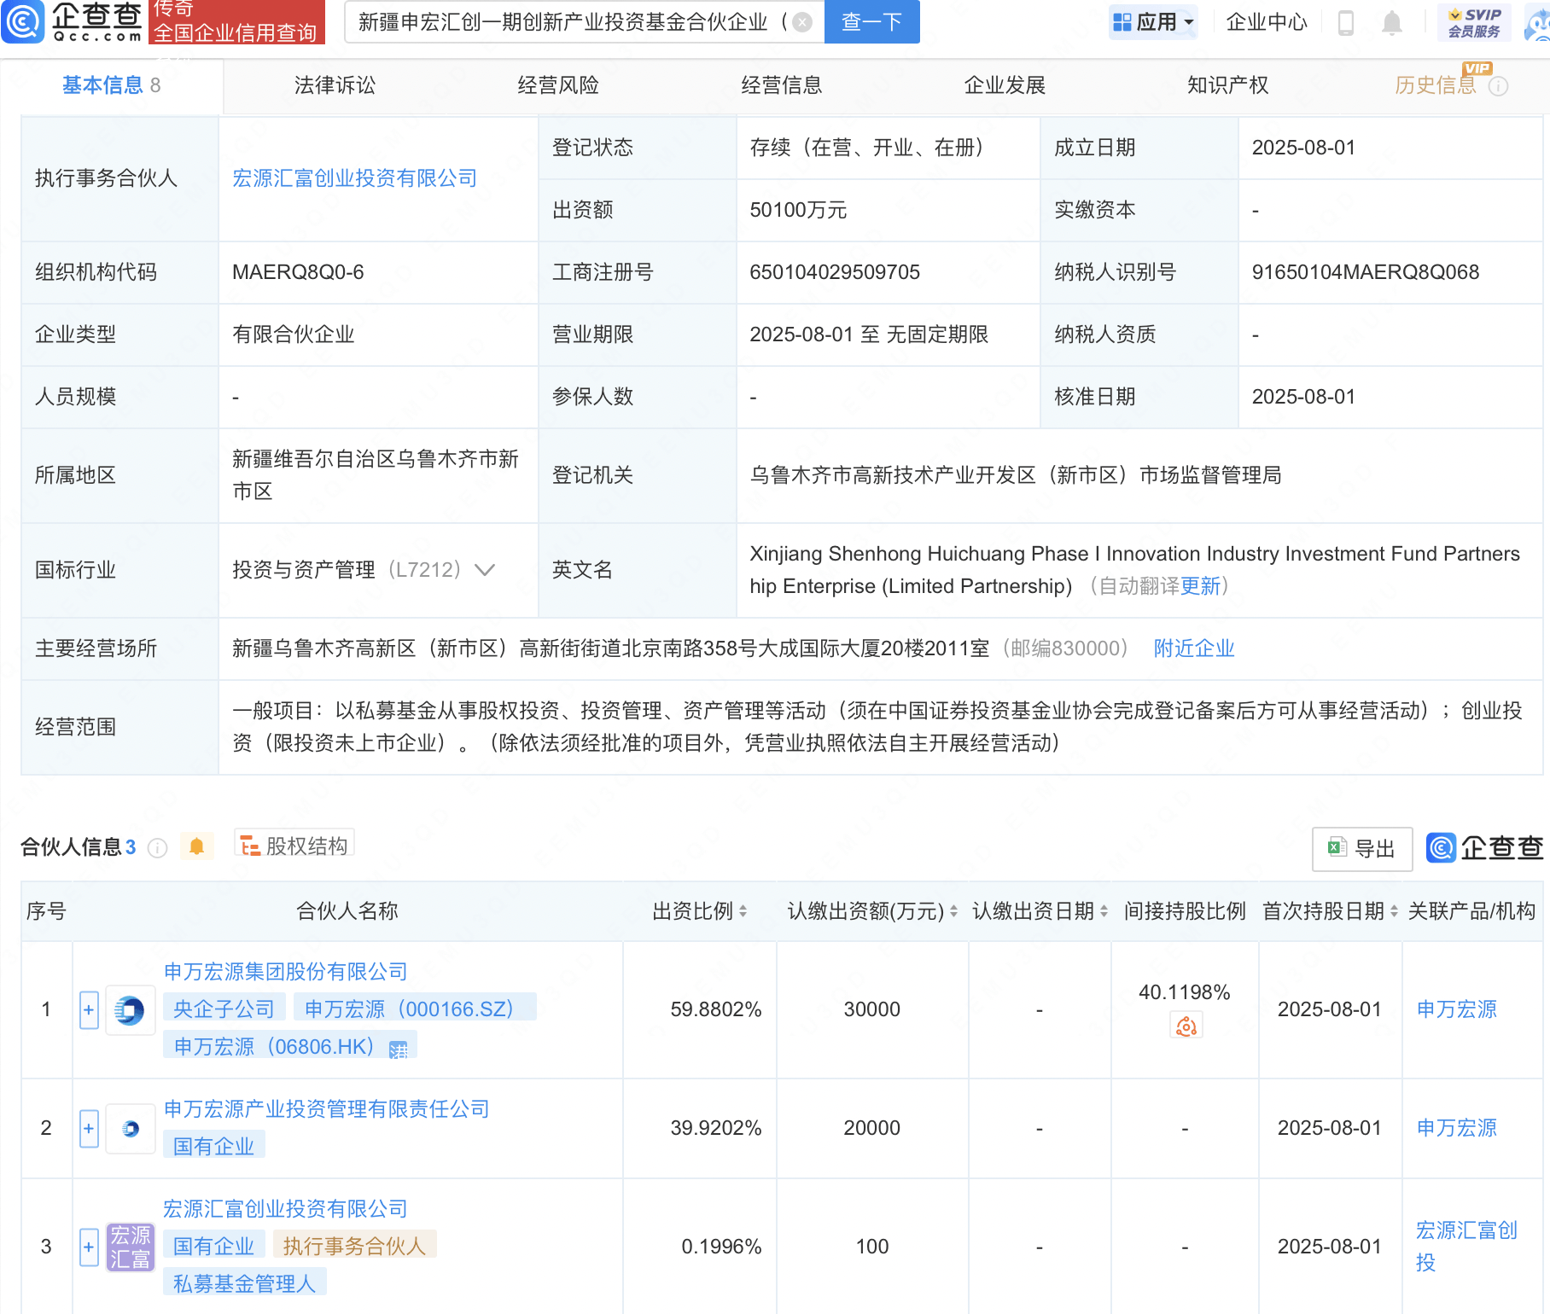Open the mobile phone app icon
The height and width of the screenshot is (1314, 1550).
pyautogui.click(x=1346, y=22)
